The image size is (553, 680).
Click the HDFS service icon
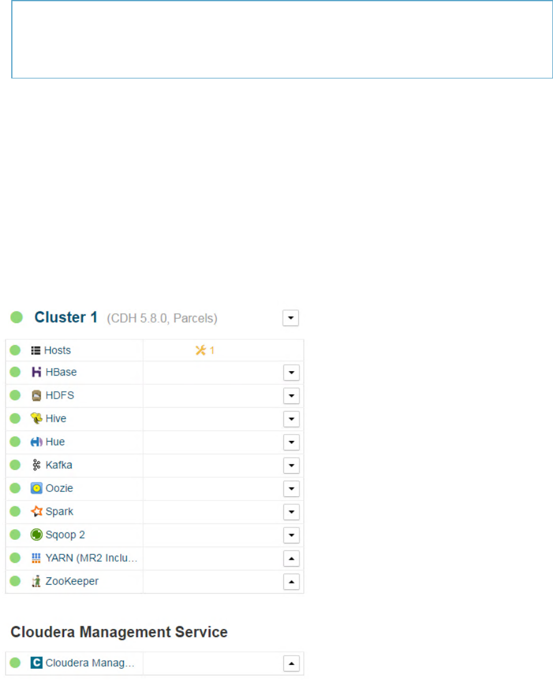click(36, 395)
